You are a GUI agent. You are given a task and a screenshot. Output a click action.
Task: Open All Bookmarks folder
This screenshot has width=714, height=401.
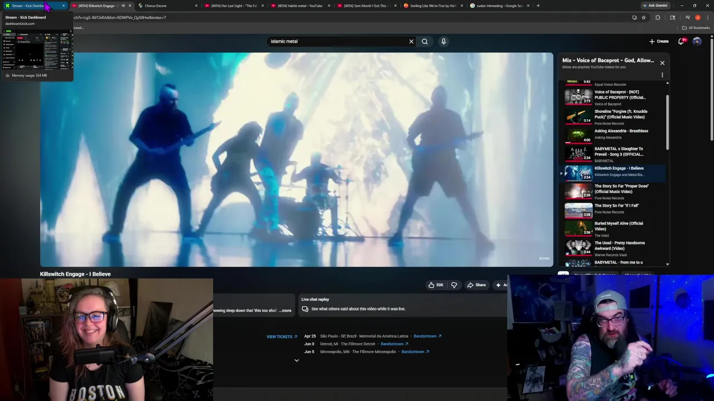[x=696, y=28]
